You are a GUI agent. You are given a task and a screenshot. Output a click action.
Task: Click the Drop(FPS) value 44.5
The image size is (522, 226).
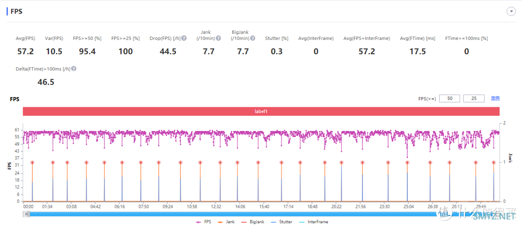click(168, 51)
